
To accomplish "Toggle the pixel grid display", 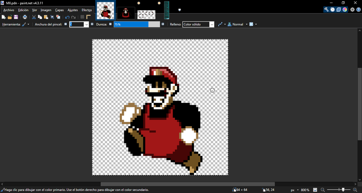I will (x=82, y=17).
